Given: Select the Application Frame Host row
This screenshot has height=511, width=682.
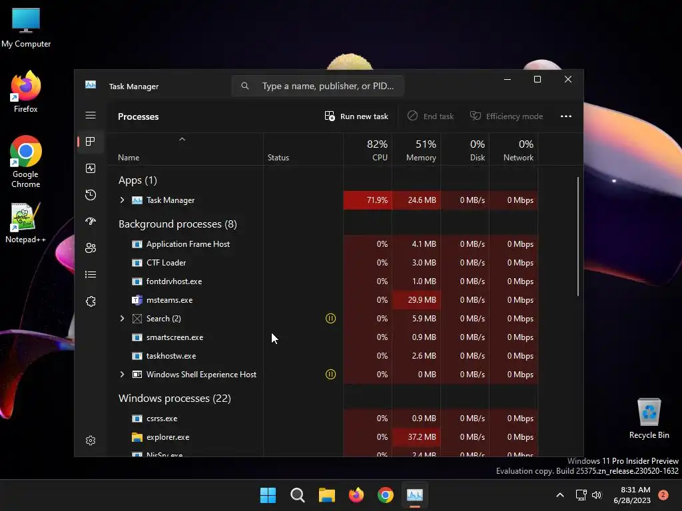Looking at the screenshot, I should click(x=323, y=244).
